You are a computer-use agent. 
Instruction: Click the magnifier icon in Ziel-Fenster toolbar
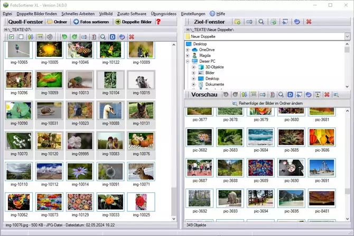pos(261,22)
